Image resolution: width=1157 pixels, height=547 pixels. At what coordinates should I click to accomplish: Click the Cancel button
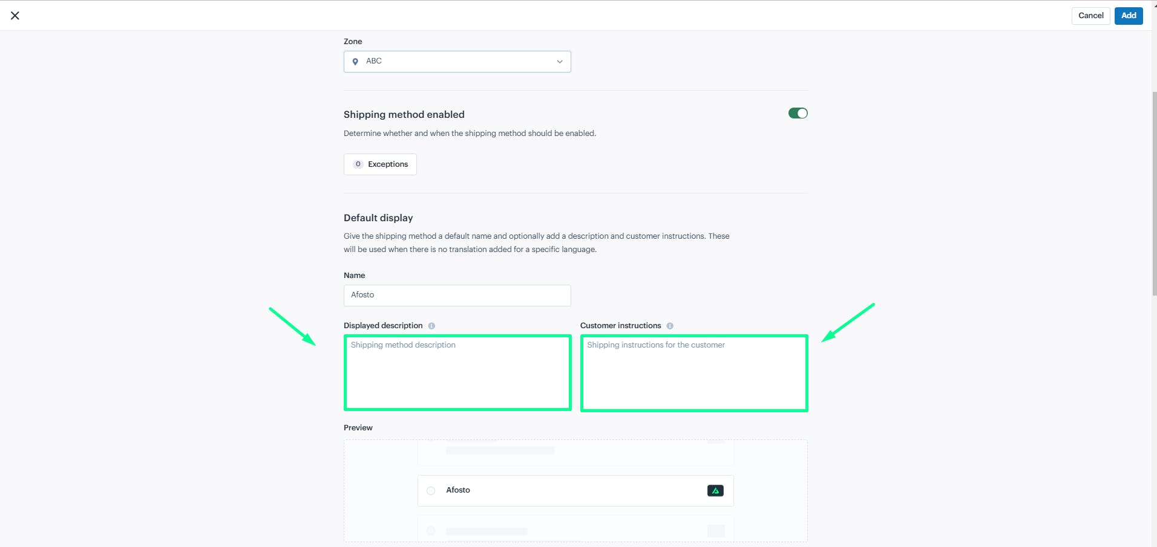(x=1090, y=16)
